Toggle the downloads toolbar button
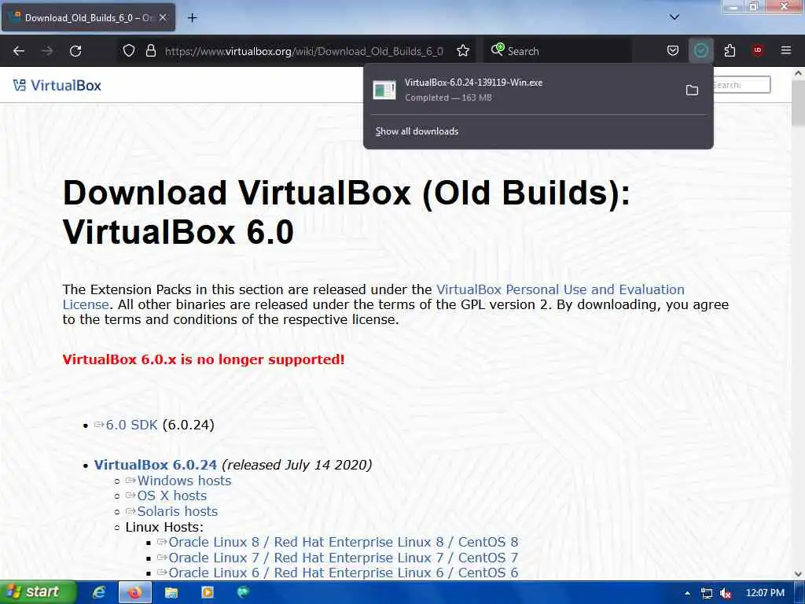 tap(700, 51)
